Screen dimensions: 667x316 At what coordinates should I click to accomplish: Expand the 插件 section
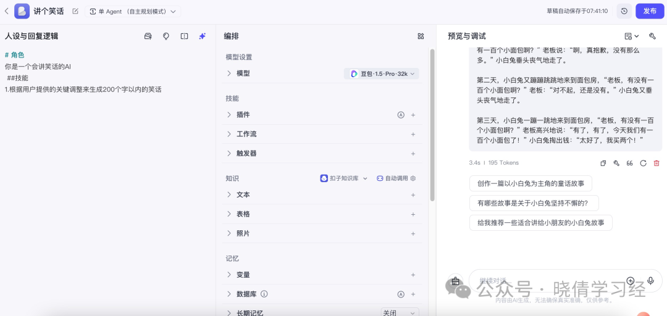322,115
